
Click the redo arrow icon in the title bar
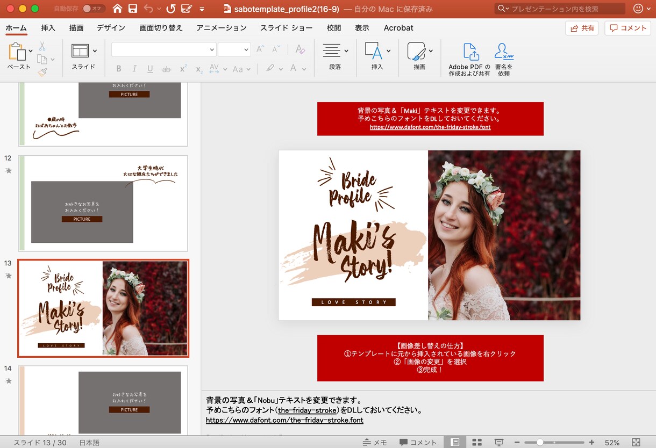click(171, 9)
